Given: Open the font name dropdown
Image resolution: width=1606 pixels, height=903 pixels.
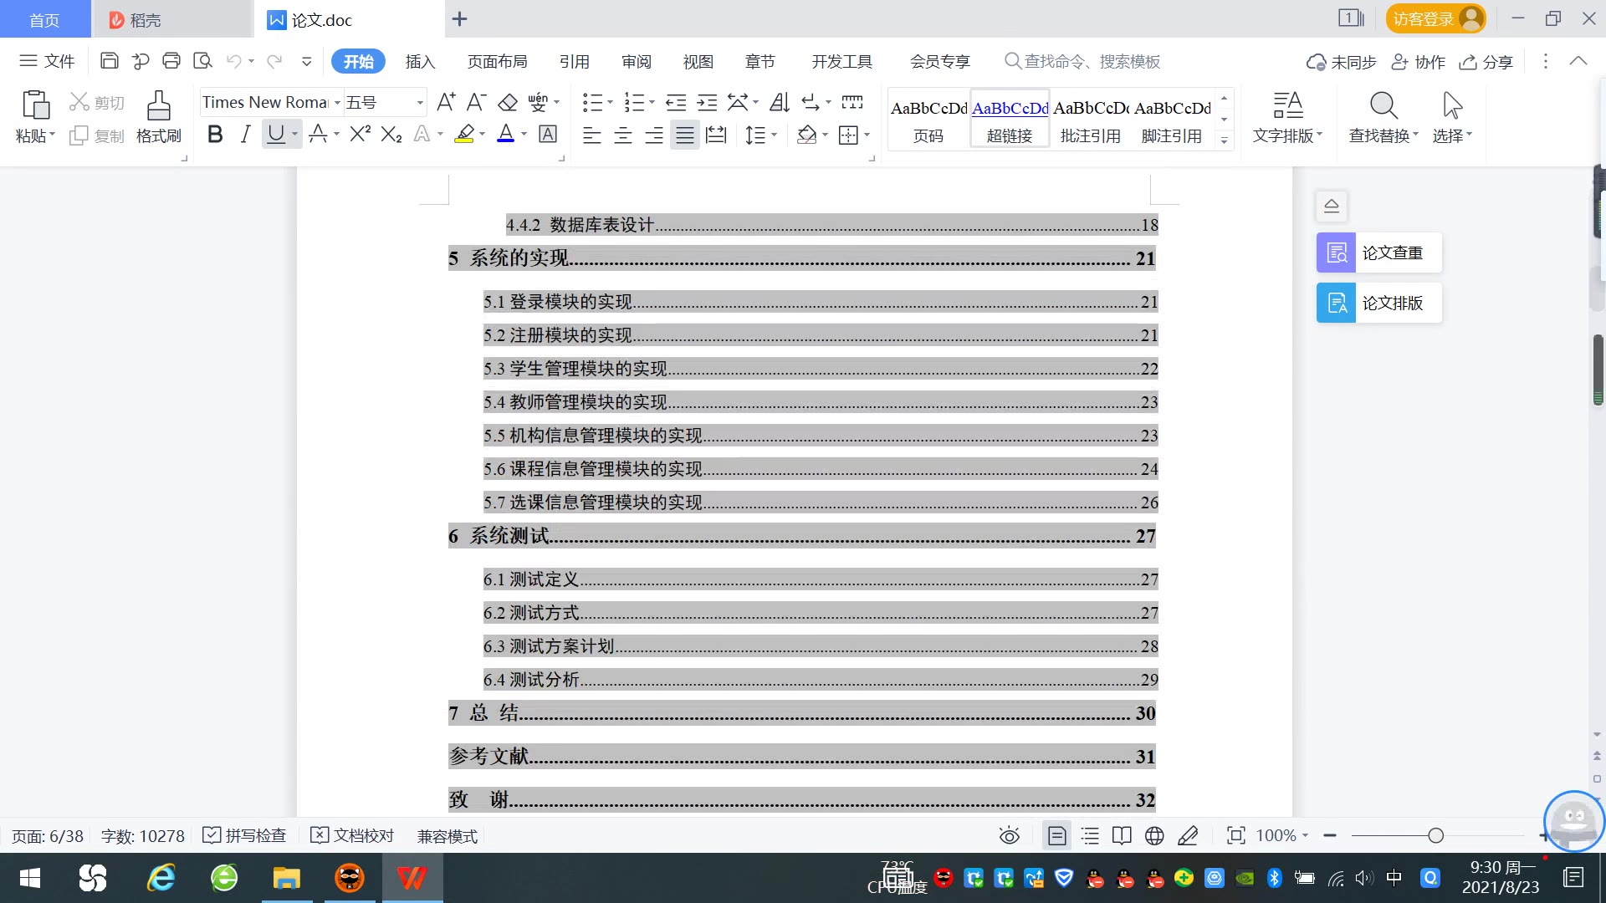Looking at the screenshot, I should [337, 103].
